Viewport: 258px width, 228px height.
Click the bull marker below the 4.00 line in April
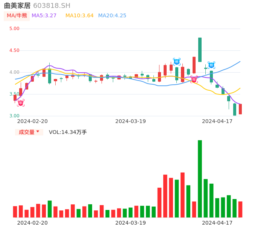(194, 79)
